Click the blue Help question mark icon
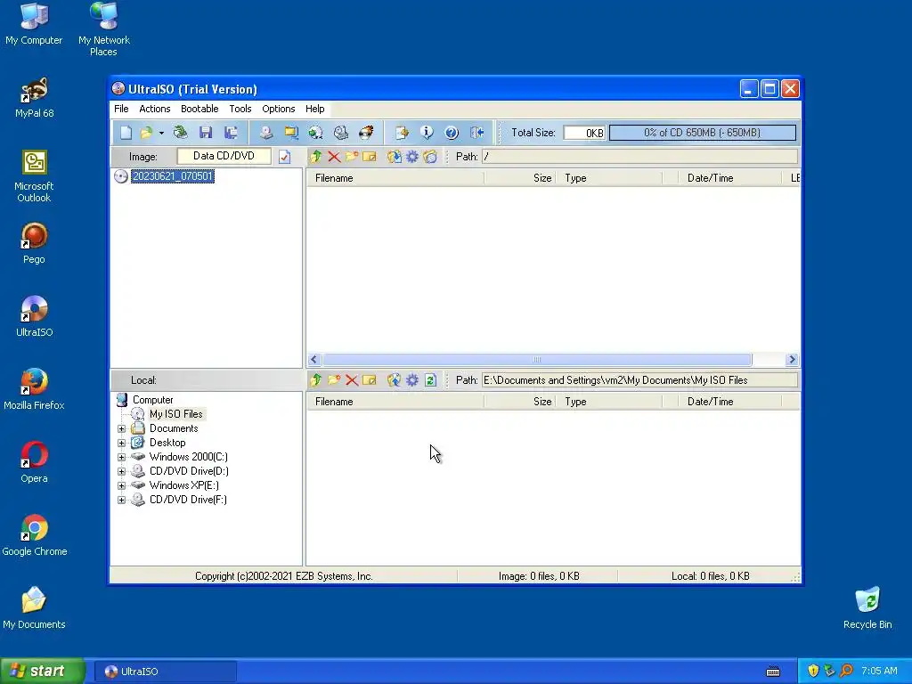Viewport: 912px width, 684px height. pyautogui.click(x=452, y=133)
